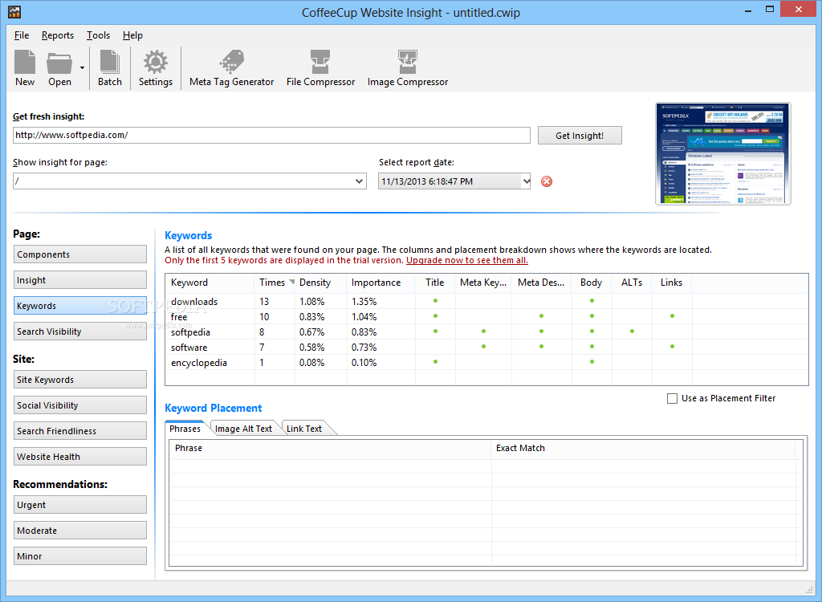Click the 0.67% density value

pyautogui.click(x=312, y=332)
